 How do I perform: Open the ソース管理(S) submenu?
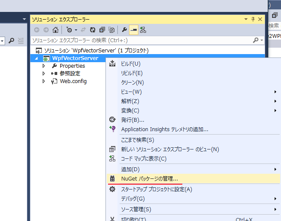pos(193,209)
